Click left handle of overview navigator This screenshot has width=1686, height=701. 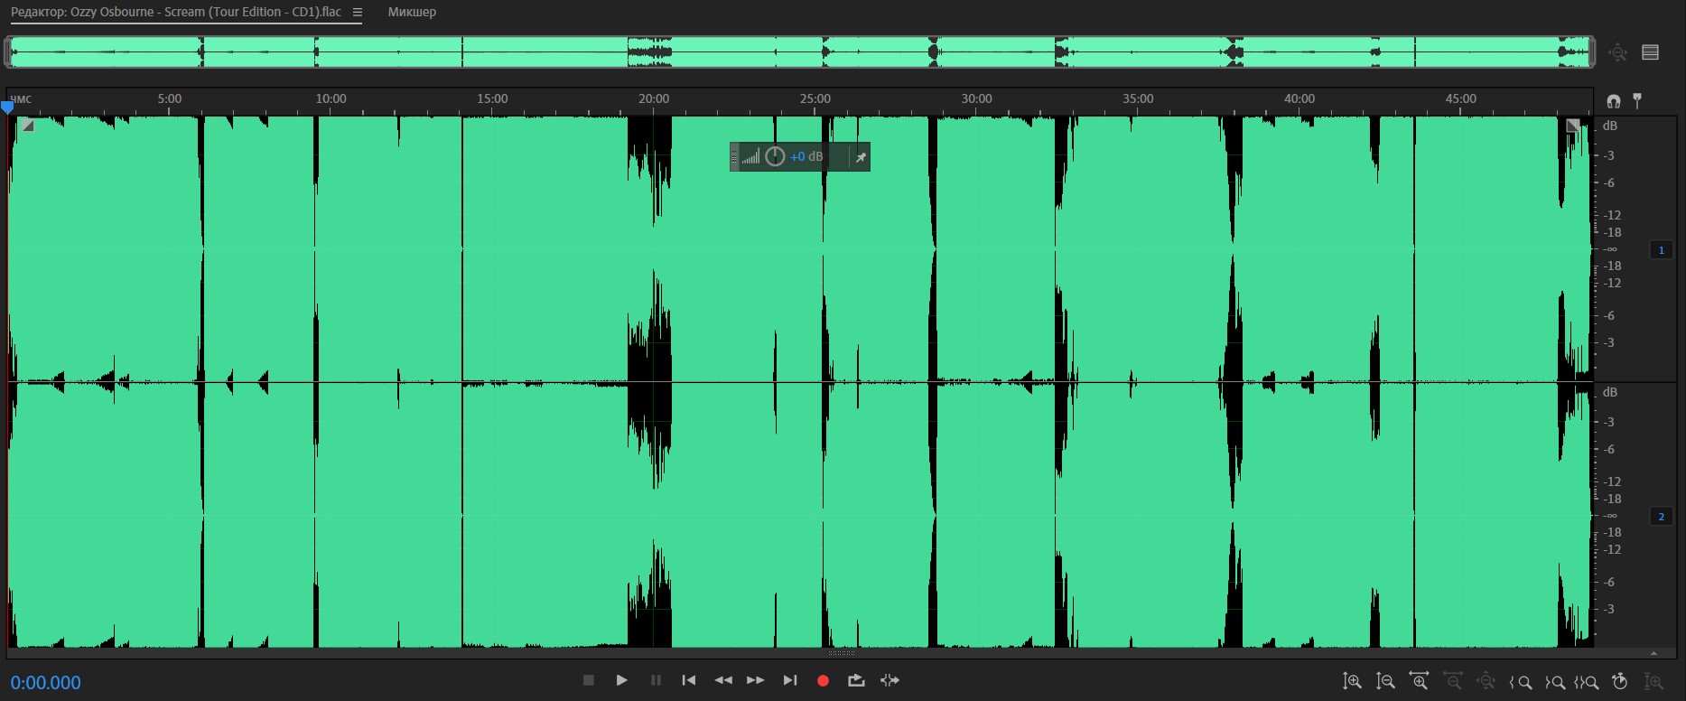pyautogui.click(x=8, y=52)
